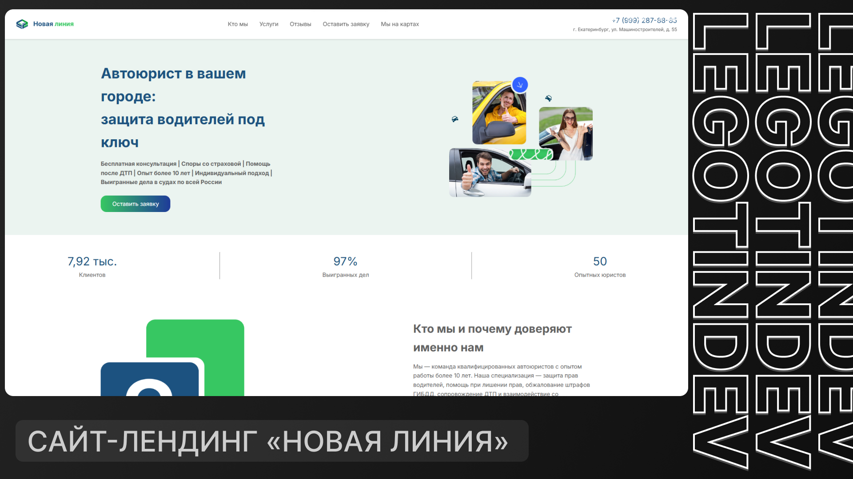
Task: Click the Бесплатная консультация description text
Action: coord(186,173)
